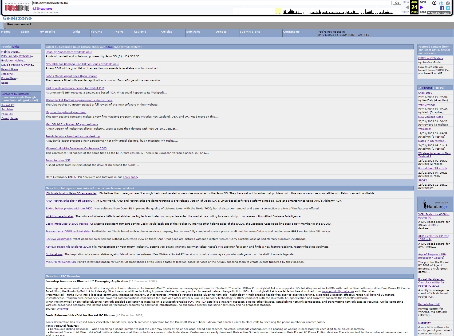
Task: Open Software by platform link
Action: [15, 94]
